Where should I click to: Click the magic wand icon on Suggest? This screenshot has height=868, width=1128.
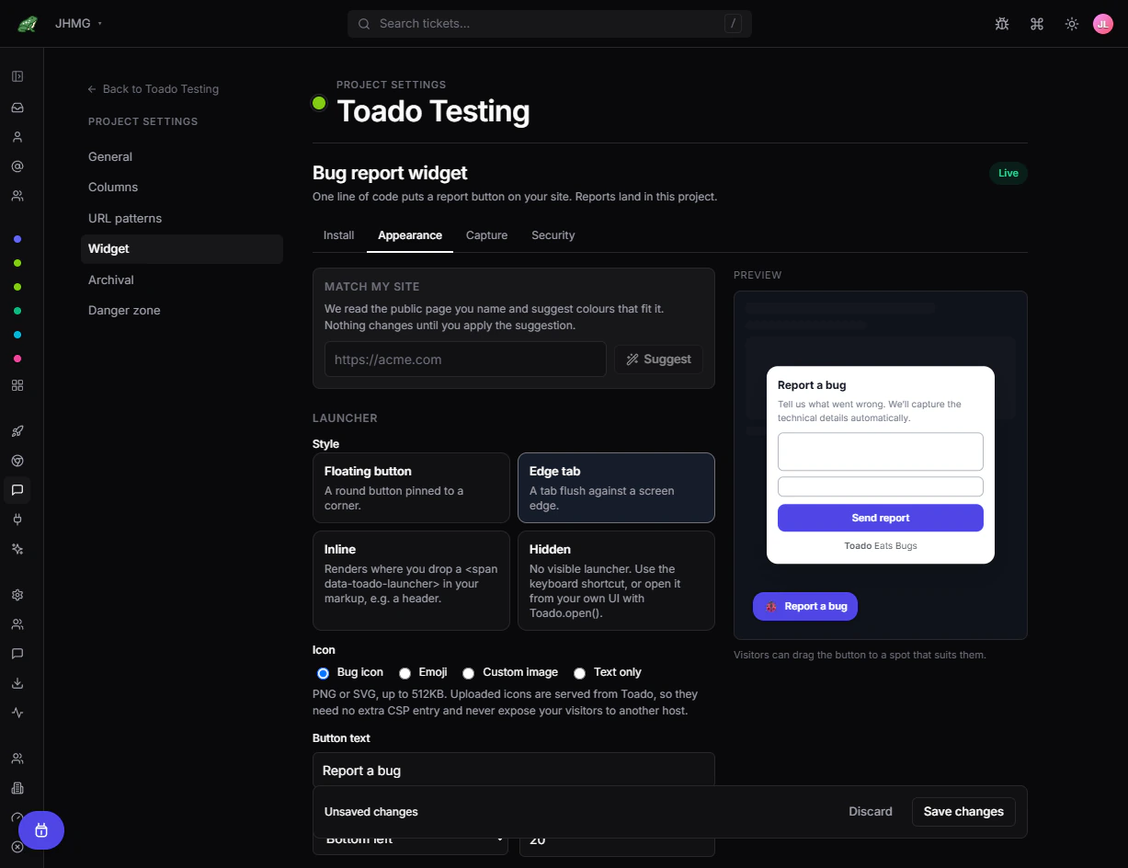[x=632, y=360]
